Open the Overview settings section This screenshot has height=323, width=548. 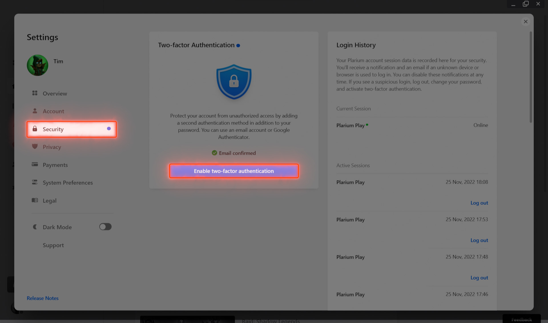(x=71, y=93)
